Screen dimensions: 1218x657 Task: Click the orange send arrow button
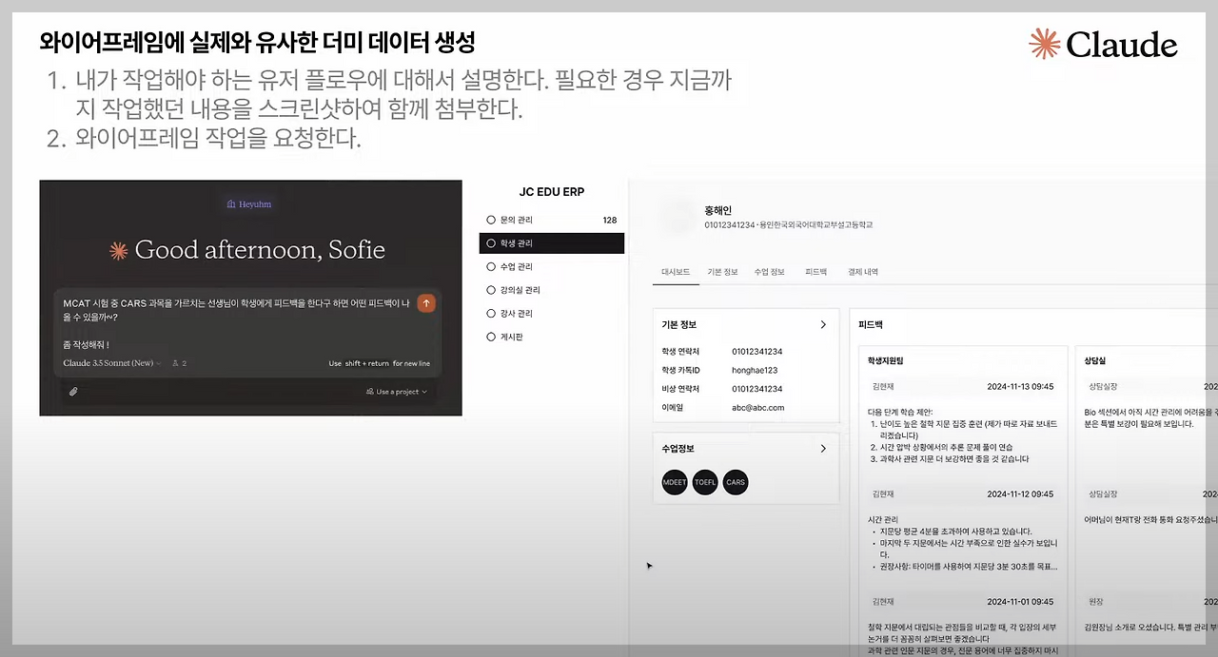coord(426,303)
